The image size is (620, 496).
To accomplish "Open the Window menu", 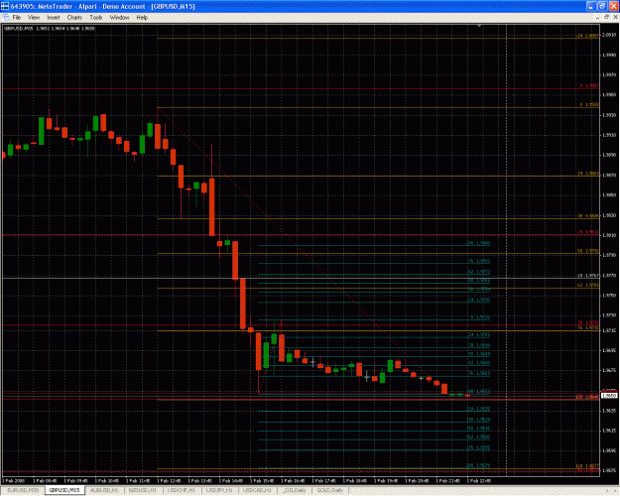I will [x=119, y=18].
